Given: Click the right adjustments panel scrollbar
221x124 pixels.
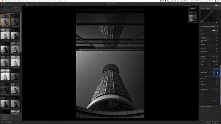Looking at the screenshot, I should point(220,85).
